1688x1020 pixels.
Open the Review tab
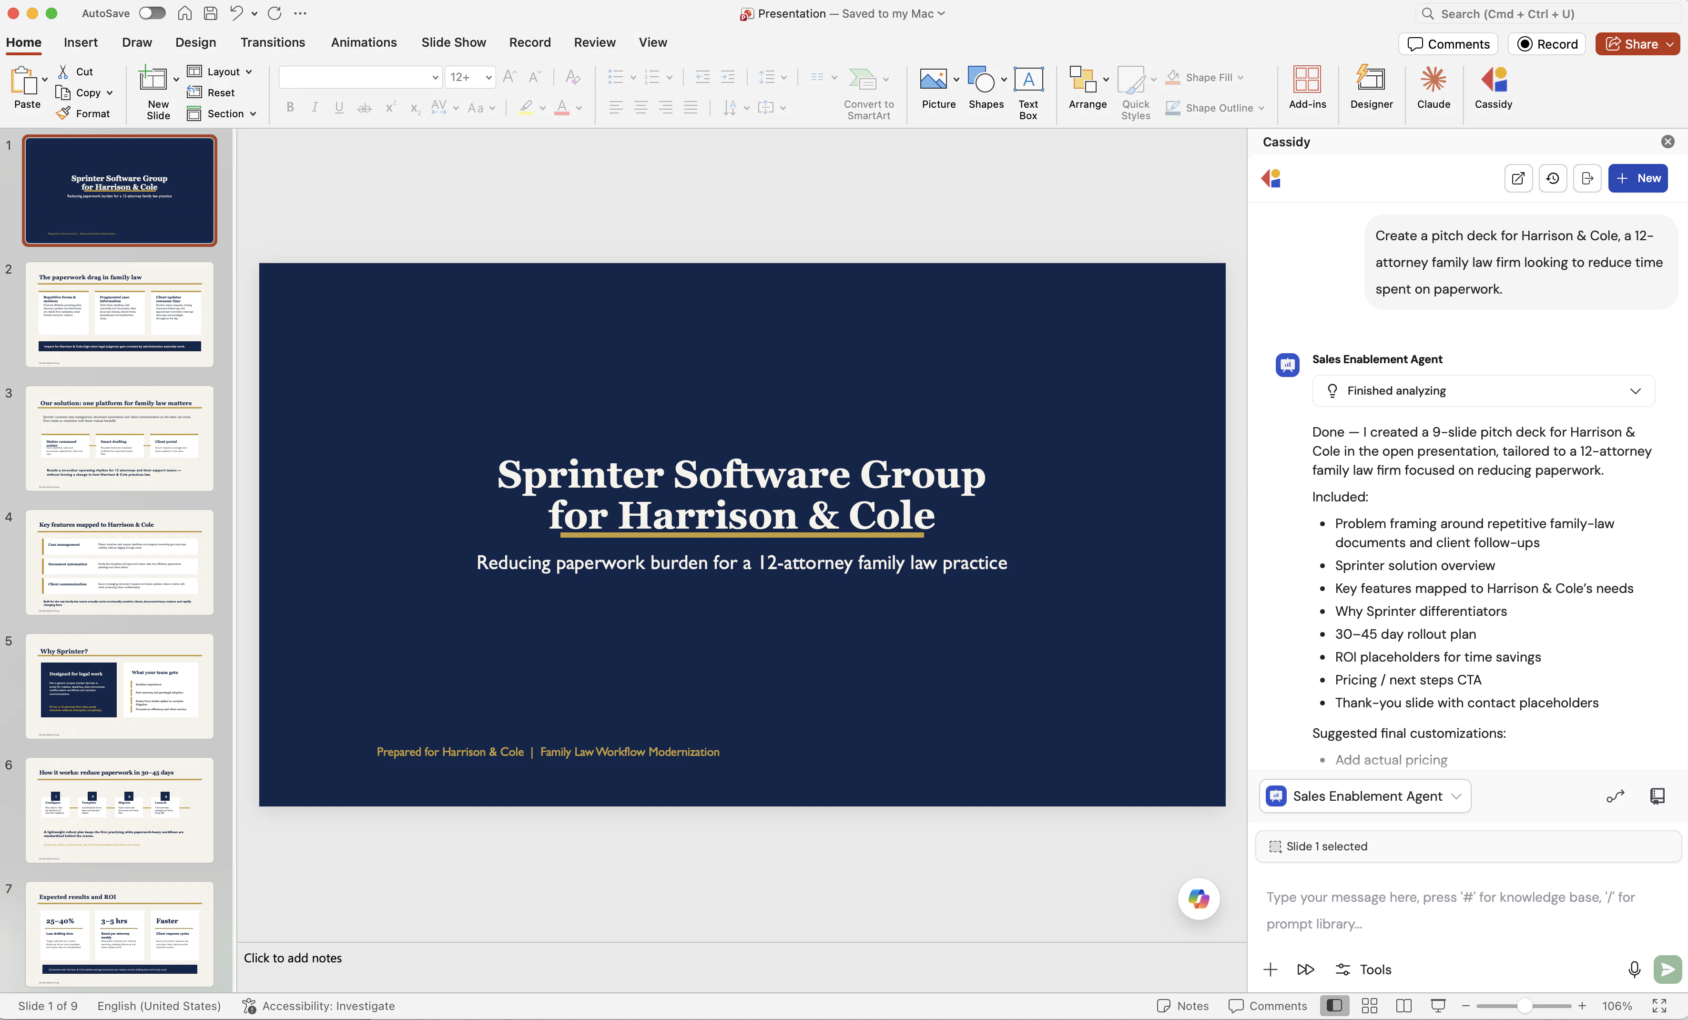(x=595, y=42)
